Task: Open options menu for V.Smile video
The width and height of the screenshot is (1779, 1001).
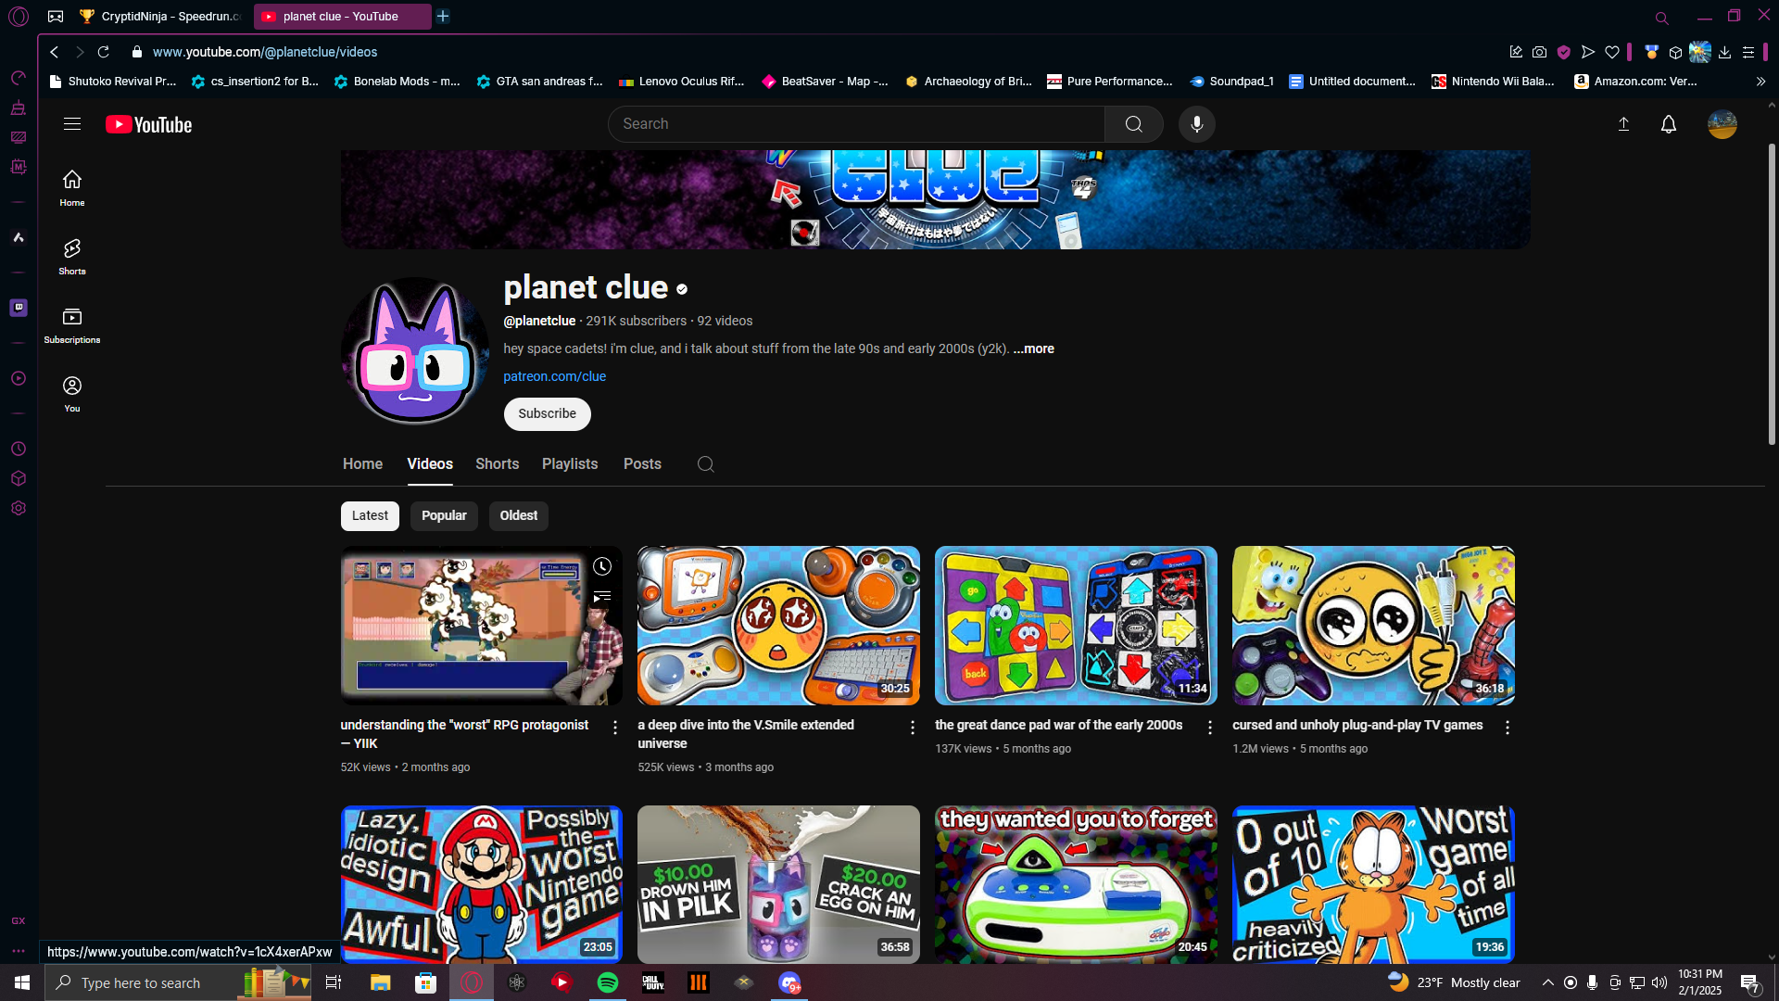Action: pos(912,729)
